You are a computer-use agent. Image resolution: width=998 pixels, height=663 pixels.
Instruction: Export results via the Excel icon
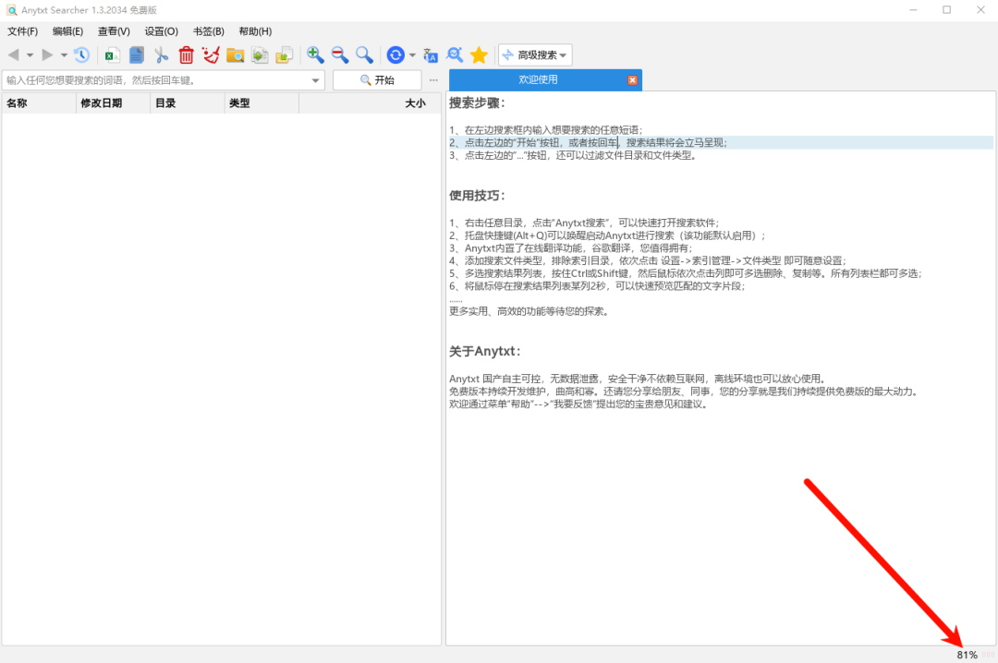112,55
